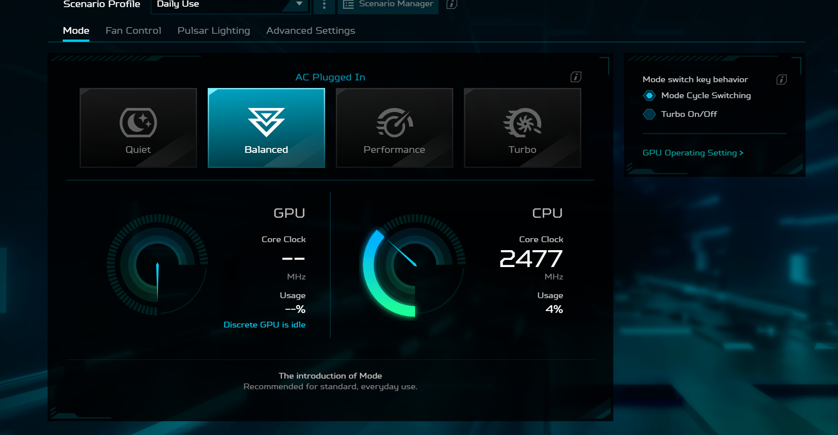The width and height of the screenshot is (838, 435).
Task: Switch to the Fan Control tab
Action: (x=133, y=31)
